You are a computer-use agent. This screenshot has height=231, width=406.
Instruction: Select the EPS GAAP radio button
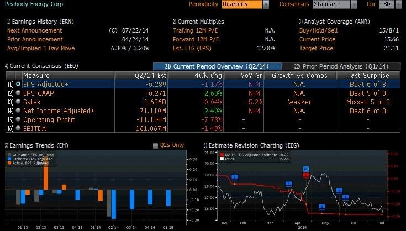pyautogui.click(x=18, y=93)
